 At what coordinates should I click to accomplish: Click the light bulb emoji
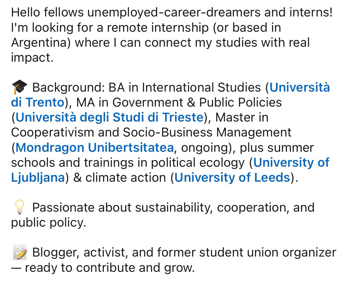(19, 207)
